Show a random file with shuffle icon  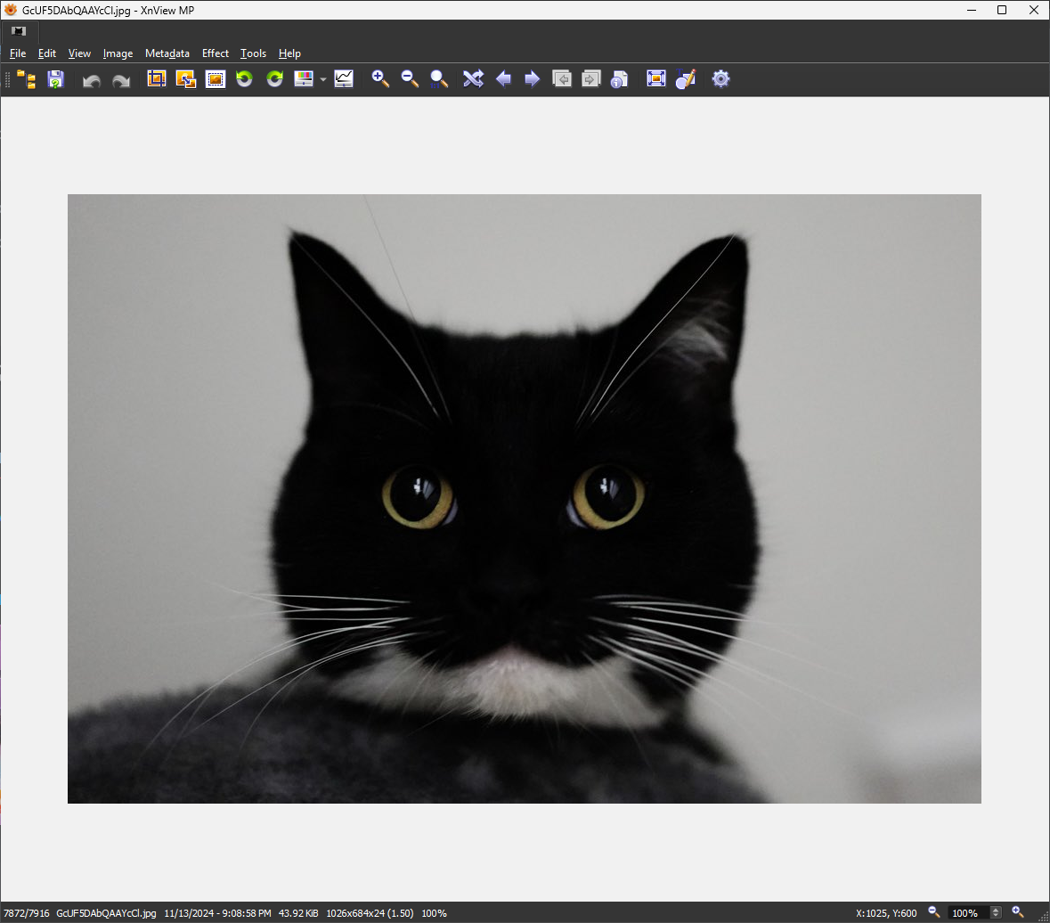coord(472,79)
